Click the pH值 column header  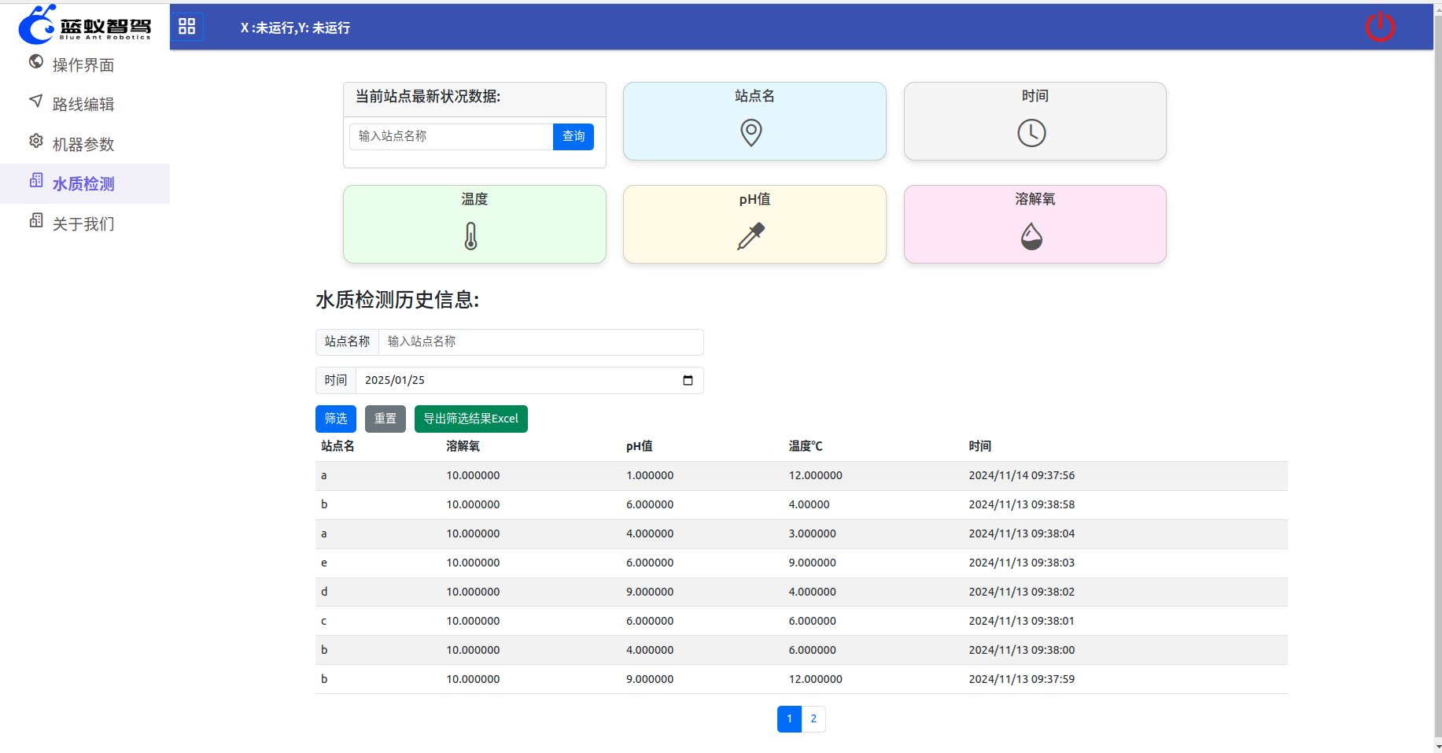[x=640, y=446]
